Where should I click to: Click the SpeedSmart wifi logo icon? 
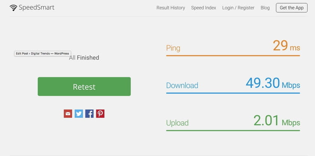(x=13, y=8)
